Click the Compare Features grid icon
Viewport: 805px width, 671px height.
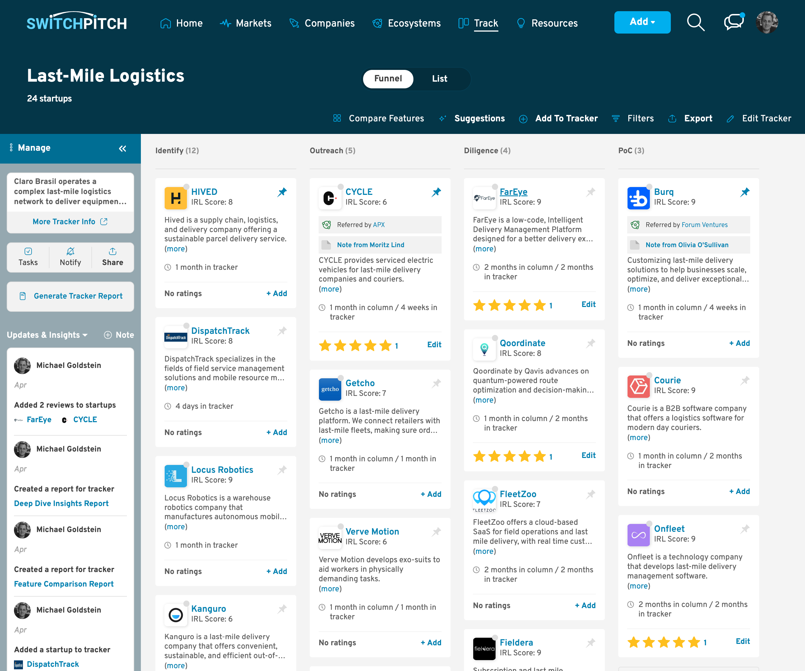[x=337, y=118]
